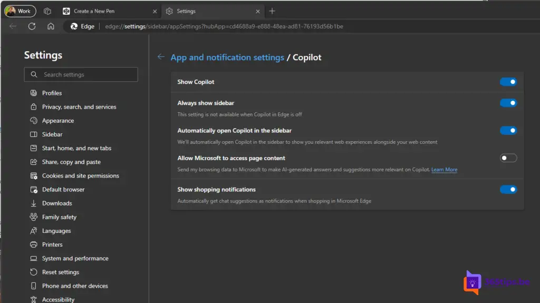Open Downloads settings in sidebar
540x303 pixels.
[x=57, y=203]
